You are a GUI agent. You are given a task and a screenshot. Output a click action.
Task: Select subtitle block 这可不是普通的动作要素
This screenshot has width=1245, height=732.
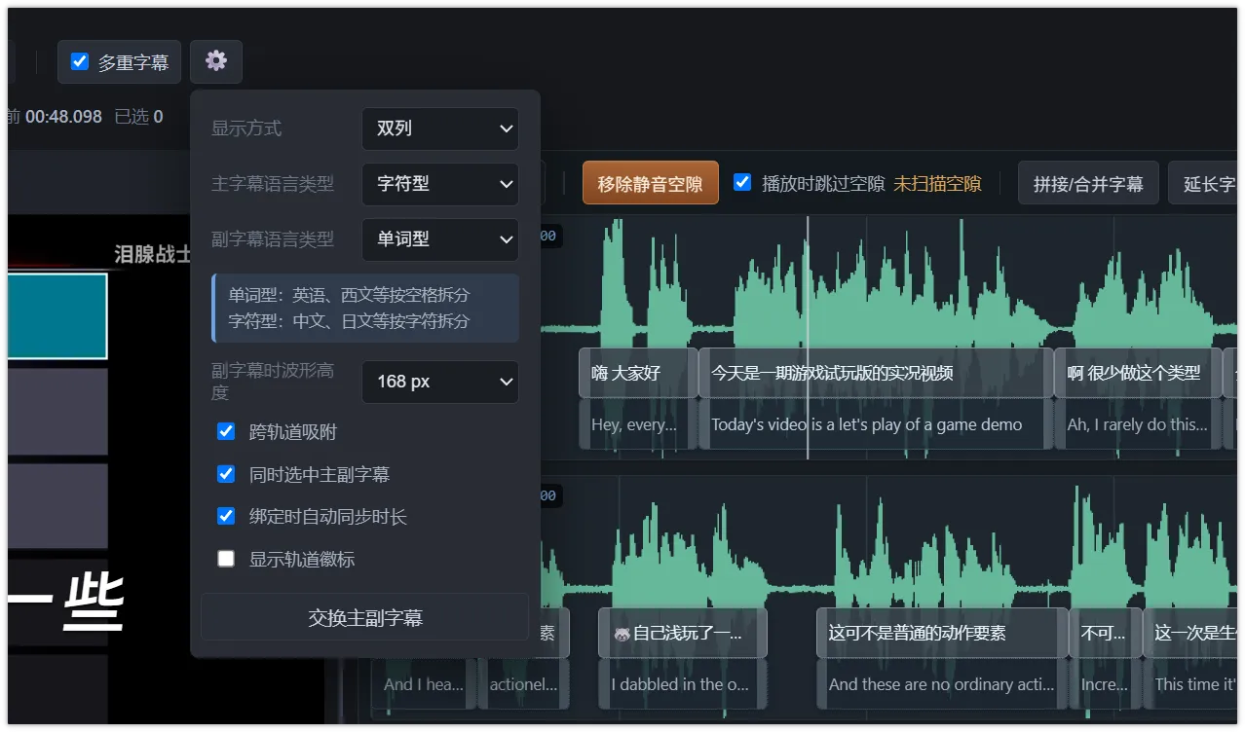tap(942, 633)
